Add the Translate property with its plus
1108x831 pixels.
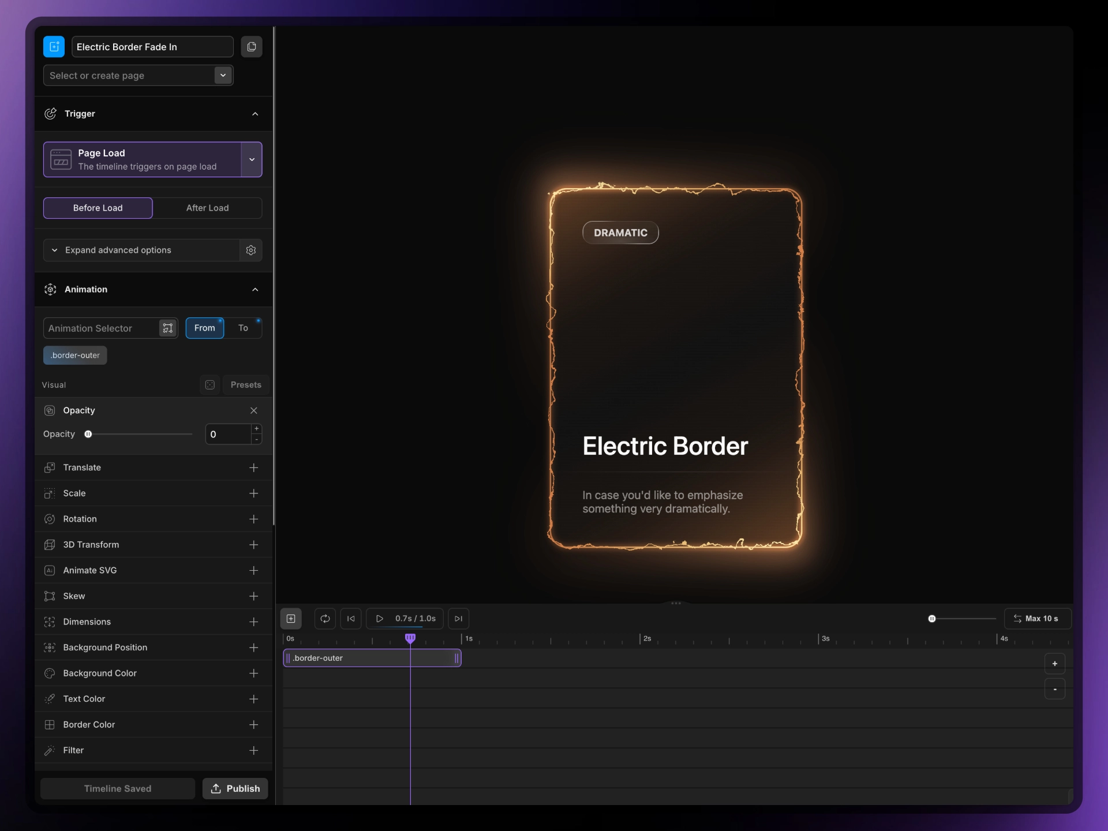tap(253, 467)
